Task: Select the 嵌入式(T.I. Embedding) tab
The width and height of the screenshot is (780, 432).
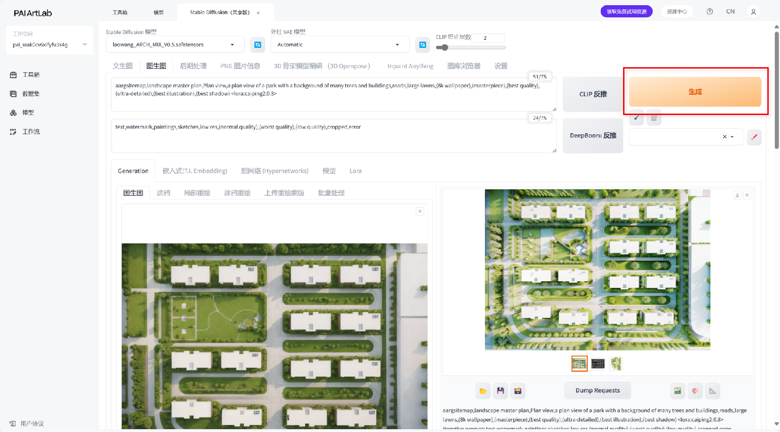Action: [x=195, y=171]
